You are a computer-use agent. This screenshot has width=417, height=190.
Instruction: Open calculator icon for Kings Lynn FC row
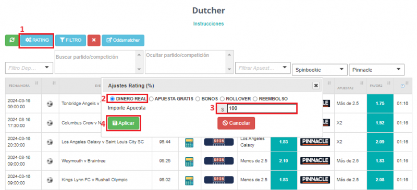[189, 180]
